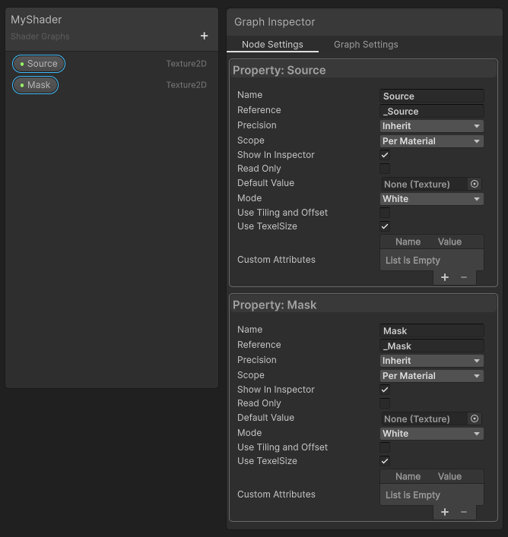The image size is (508, 537).
Task: Add custom attribute to Mask property
Action: pyautogui.click(x=445, y=512)
